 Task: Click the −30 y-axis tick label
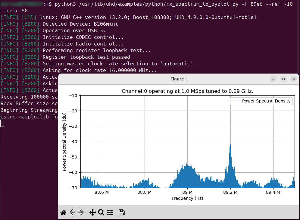(x=73, y=126)
